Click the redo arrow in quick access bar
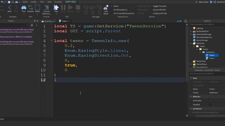 [x=6, y=2]
